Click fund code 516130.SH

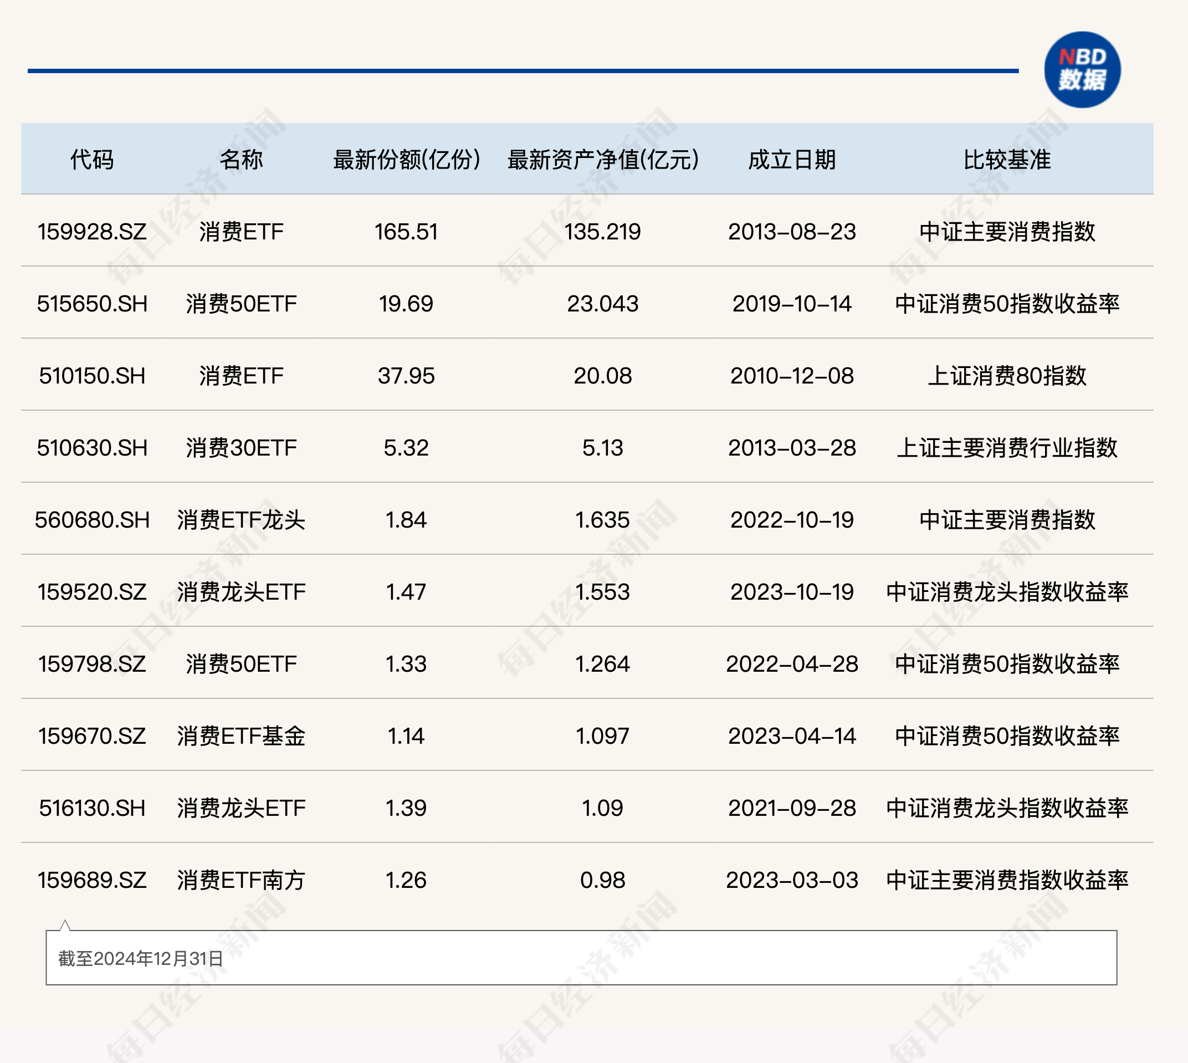tap(91, 809)
